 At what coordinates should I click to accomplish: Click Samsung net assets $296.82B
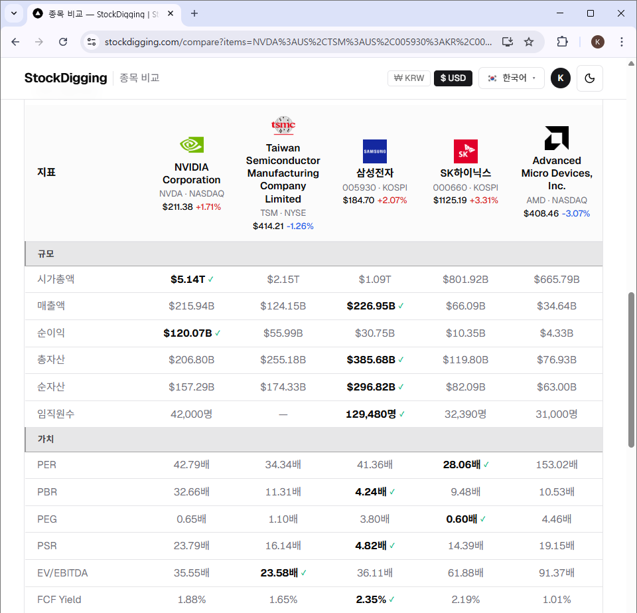371,387
